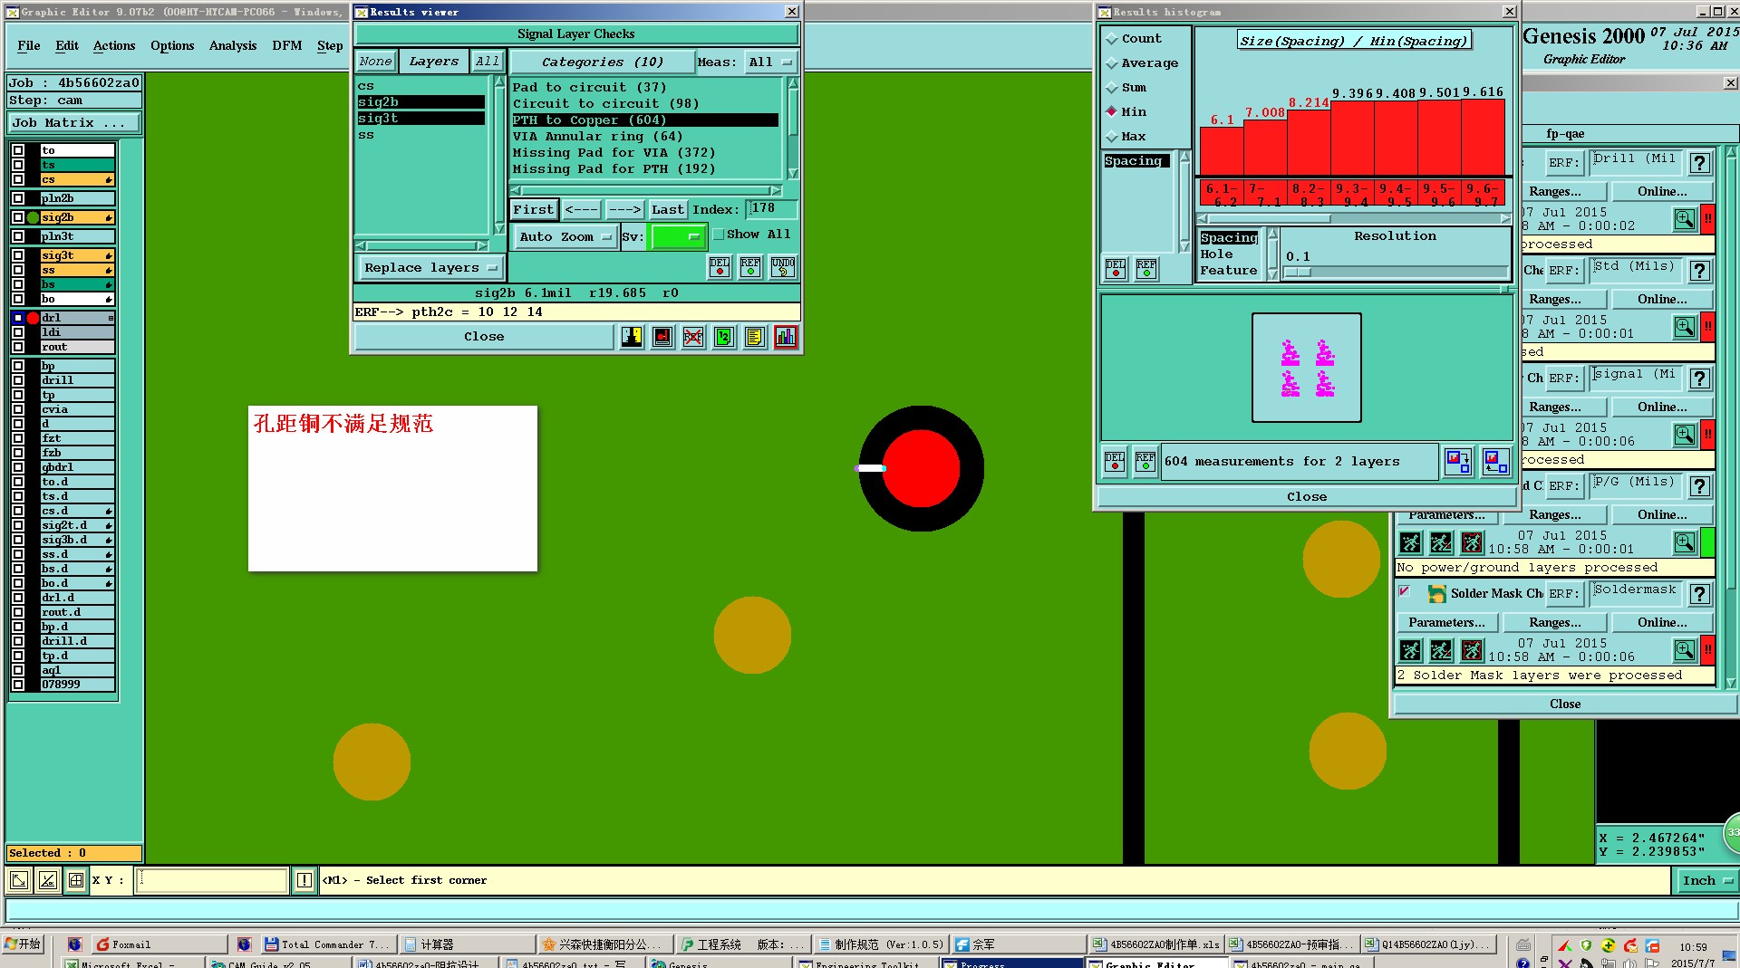Open the Options menu

(x=172, y=45)
